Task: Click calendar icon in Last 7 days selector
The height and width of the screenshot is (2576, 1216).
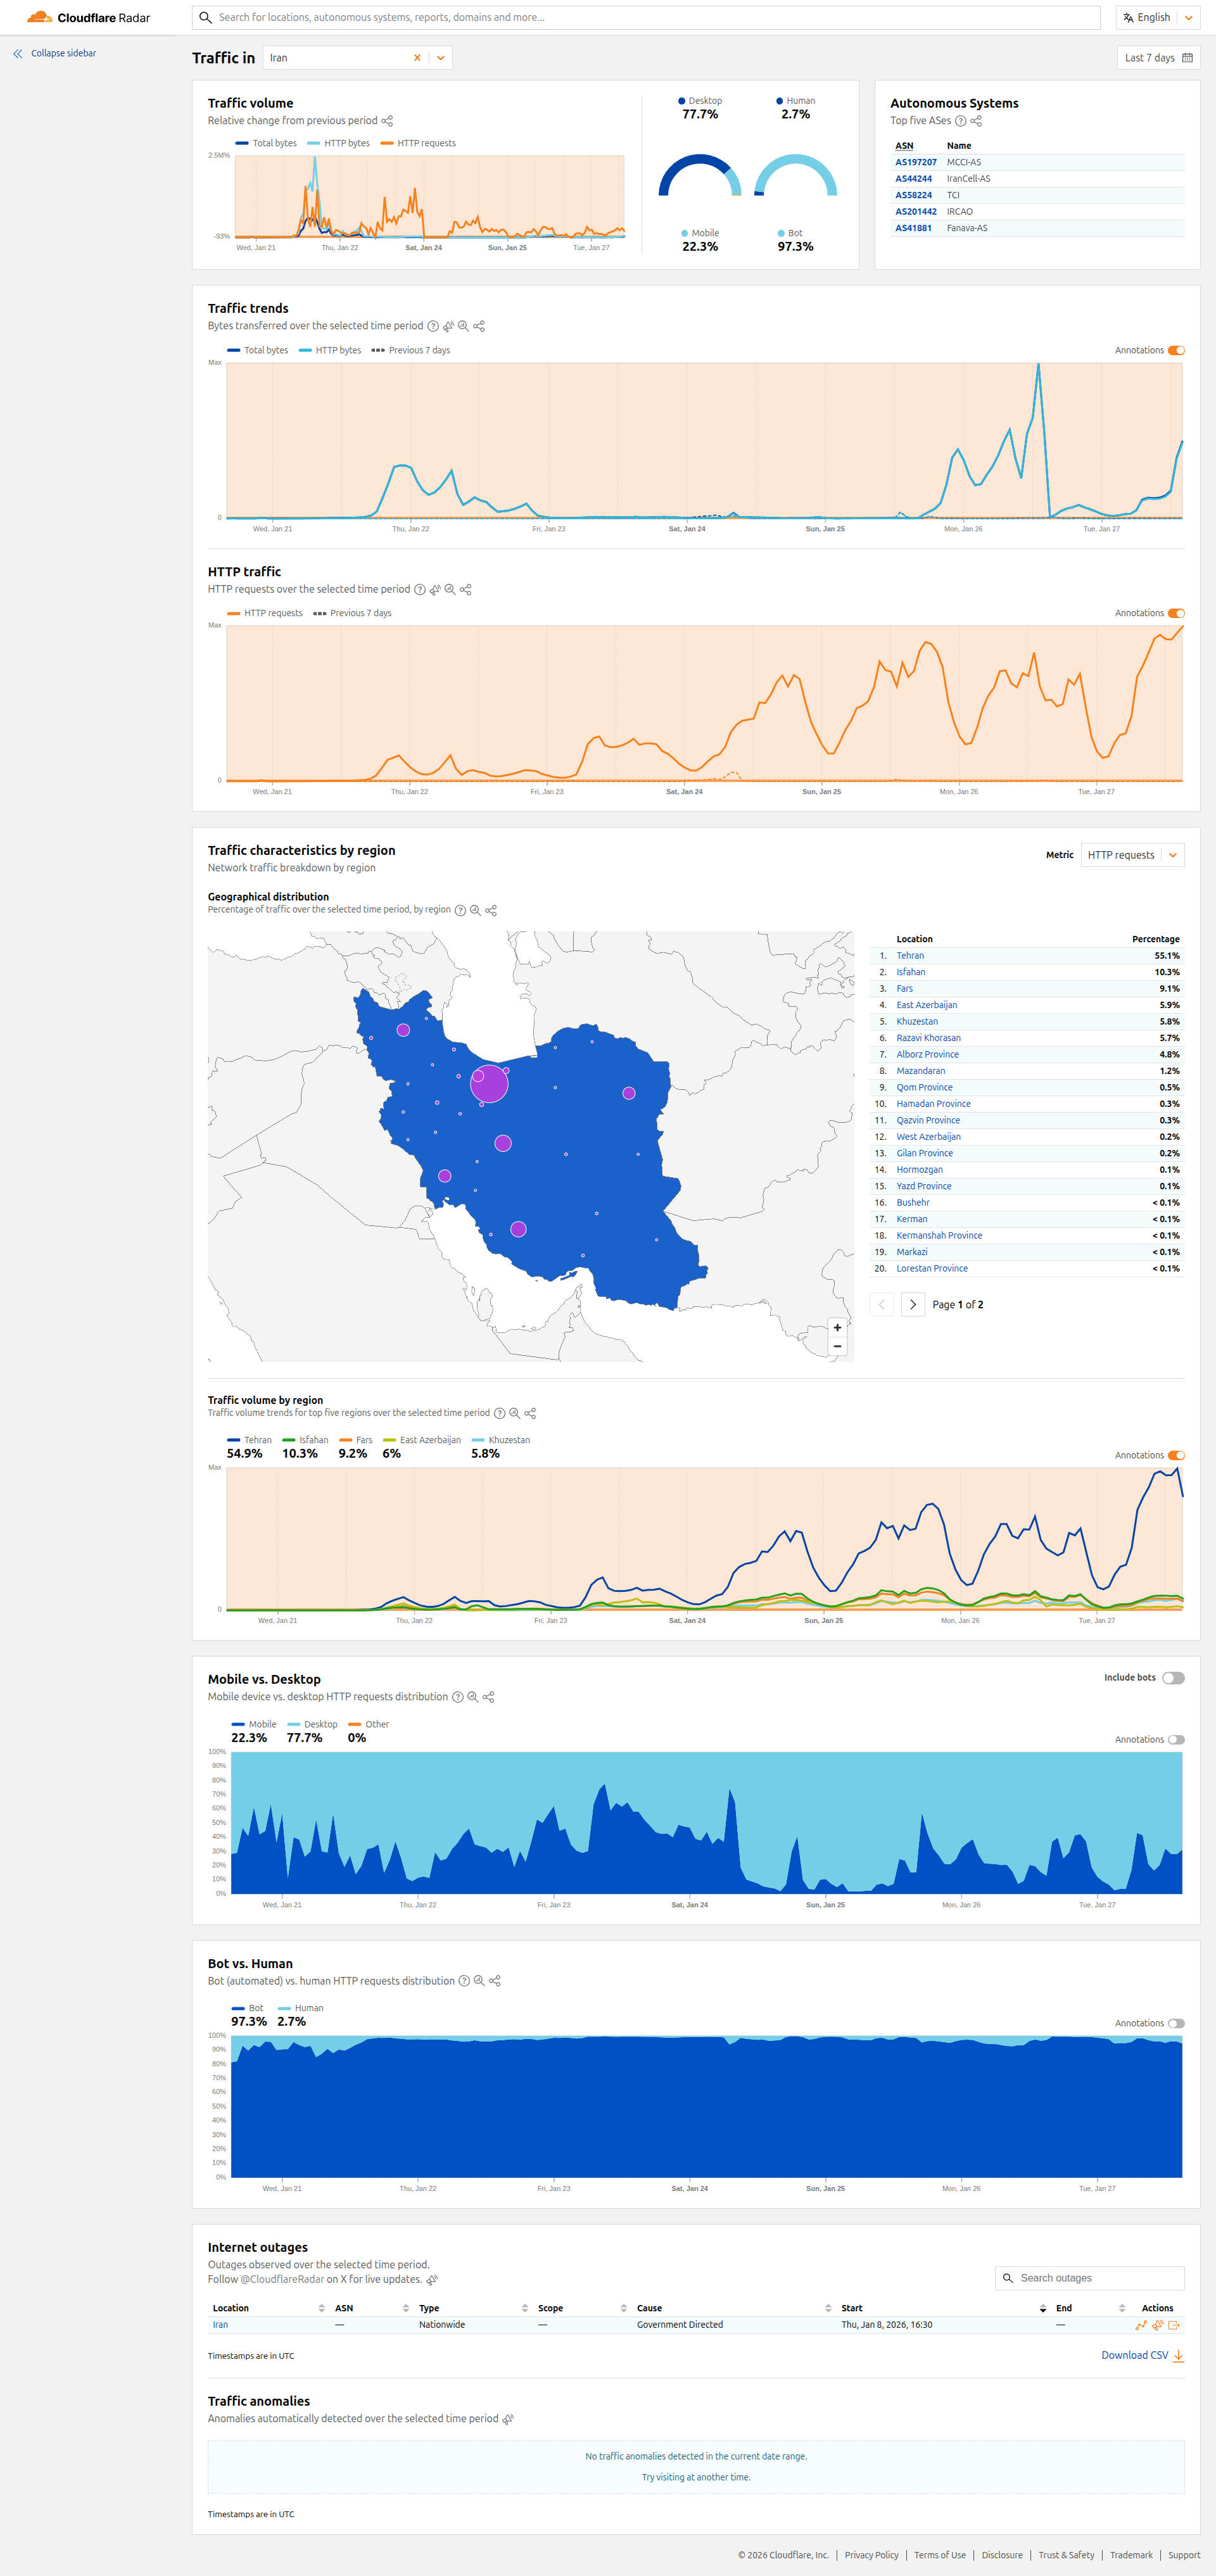Action: (x=1187, y=58)
